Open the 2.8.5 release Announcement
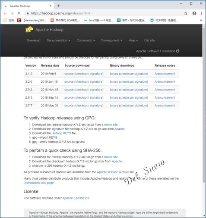 pos(165,97)
